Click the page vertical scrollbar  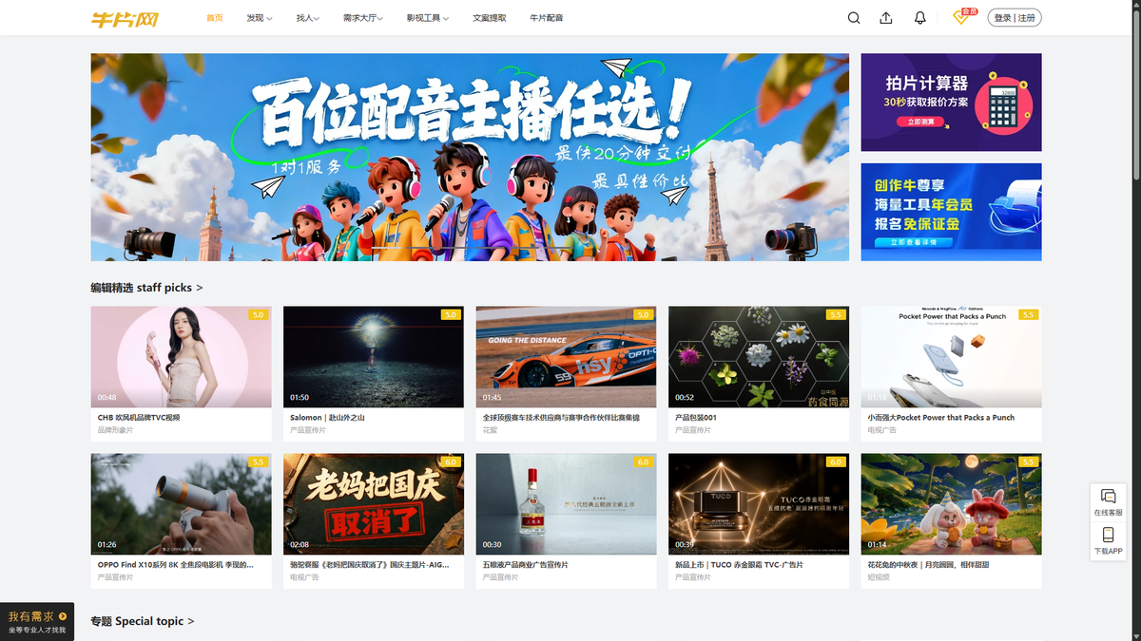click(1136, 93)
